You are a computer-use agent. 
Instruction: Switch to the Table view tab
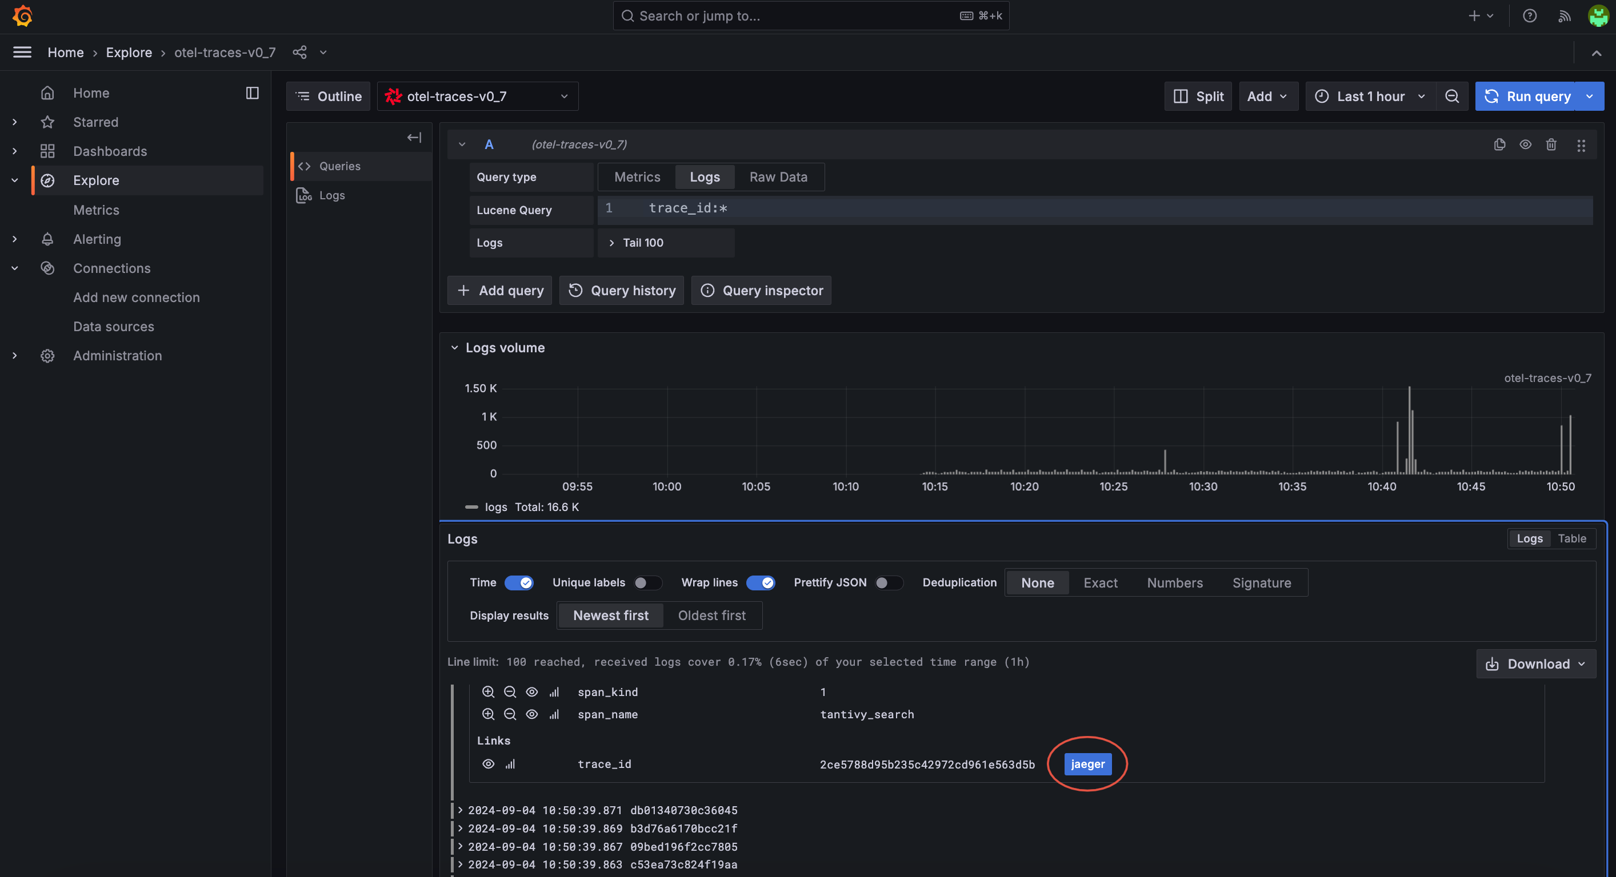pos(1571,539)
